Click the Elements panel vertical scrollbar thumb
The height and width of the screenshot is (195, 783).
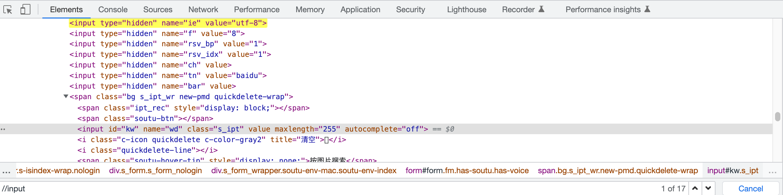pos(777,117)
